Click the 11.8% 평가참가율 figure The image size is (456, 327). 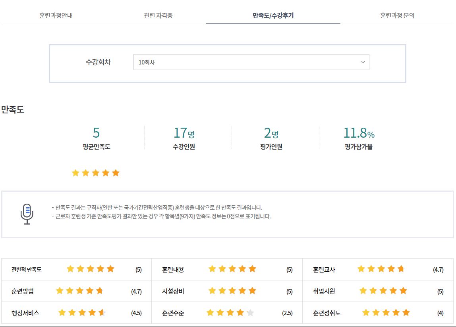click(359, 132)
